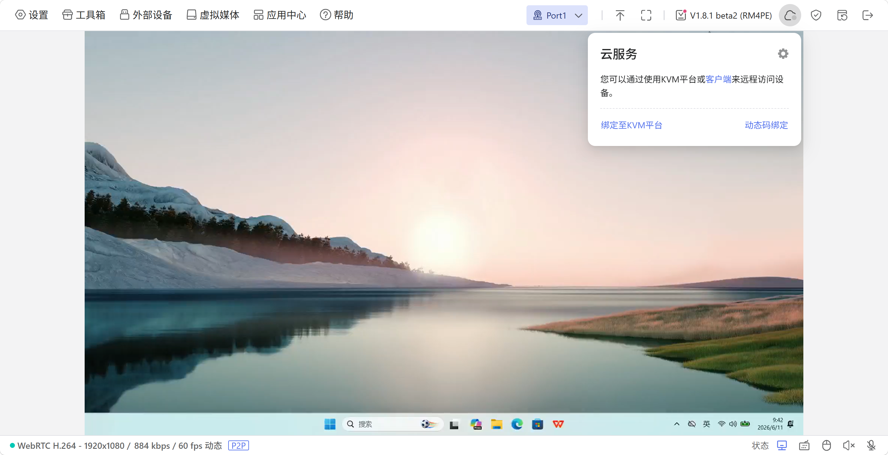
Task: Click the battery tray icon
Action: pos(745,424)
